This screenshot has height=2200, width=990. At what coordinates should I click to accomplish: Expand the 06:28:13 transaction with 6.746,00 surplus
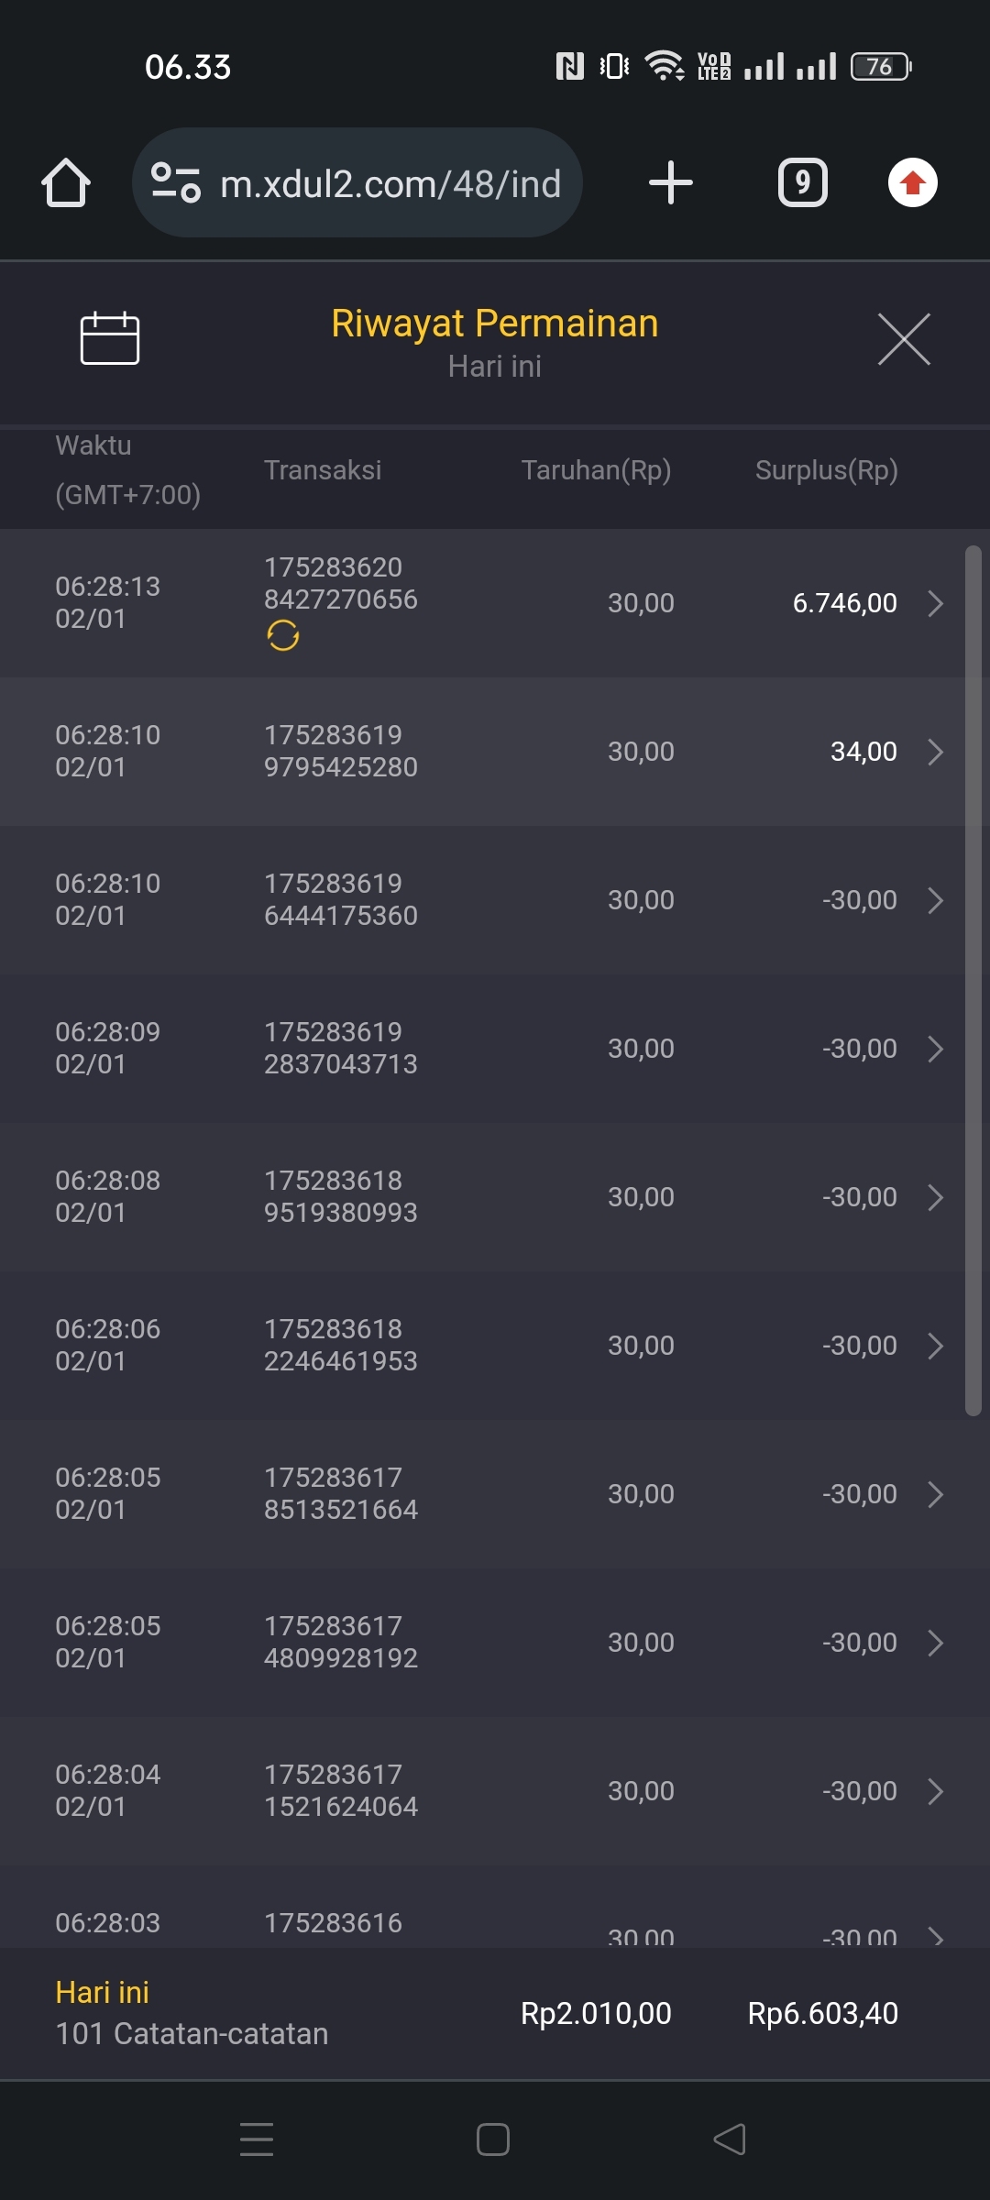point(935,603)
